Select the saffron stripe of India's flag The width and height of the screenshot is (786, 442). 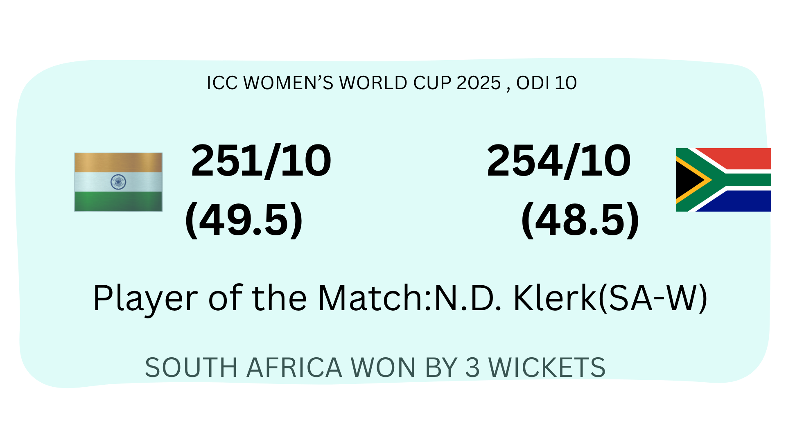point(118,162)
